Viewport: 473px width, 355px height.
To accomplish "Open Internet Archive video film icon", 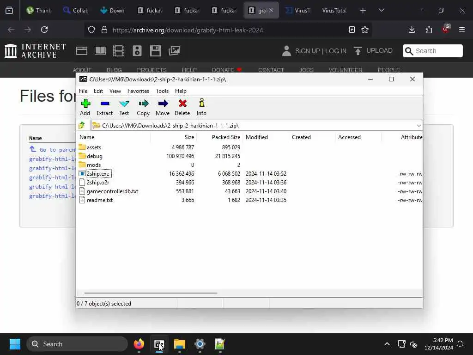I will pyautogui.click(x=119, y=51).
